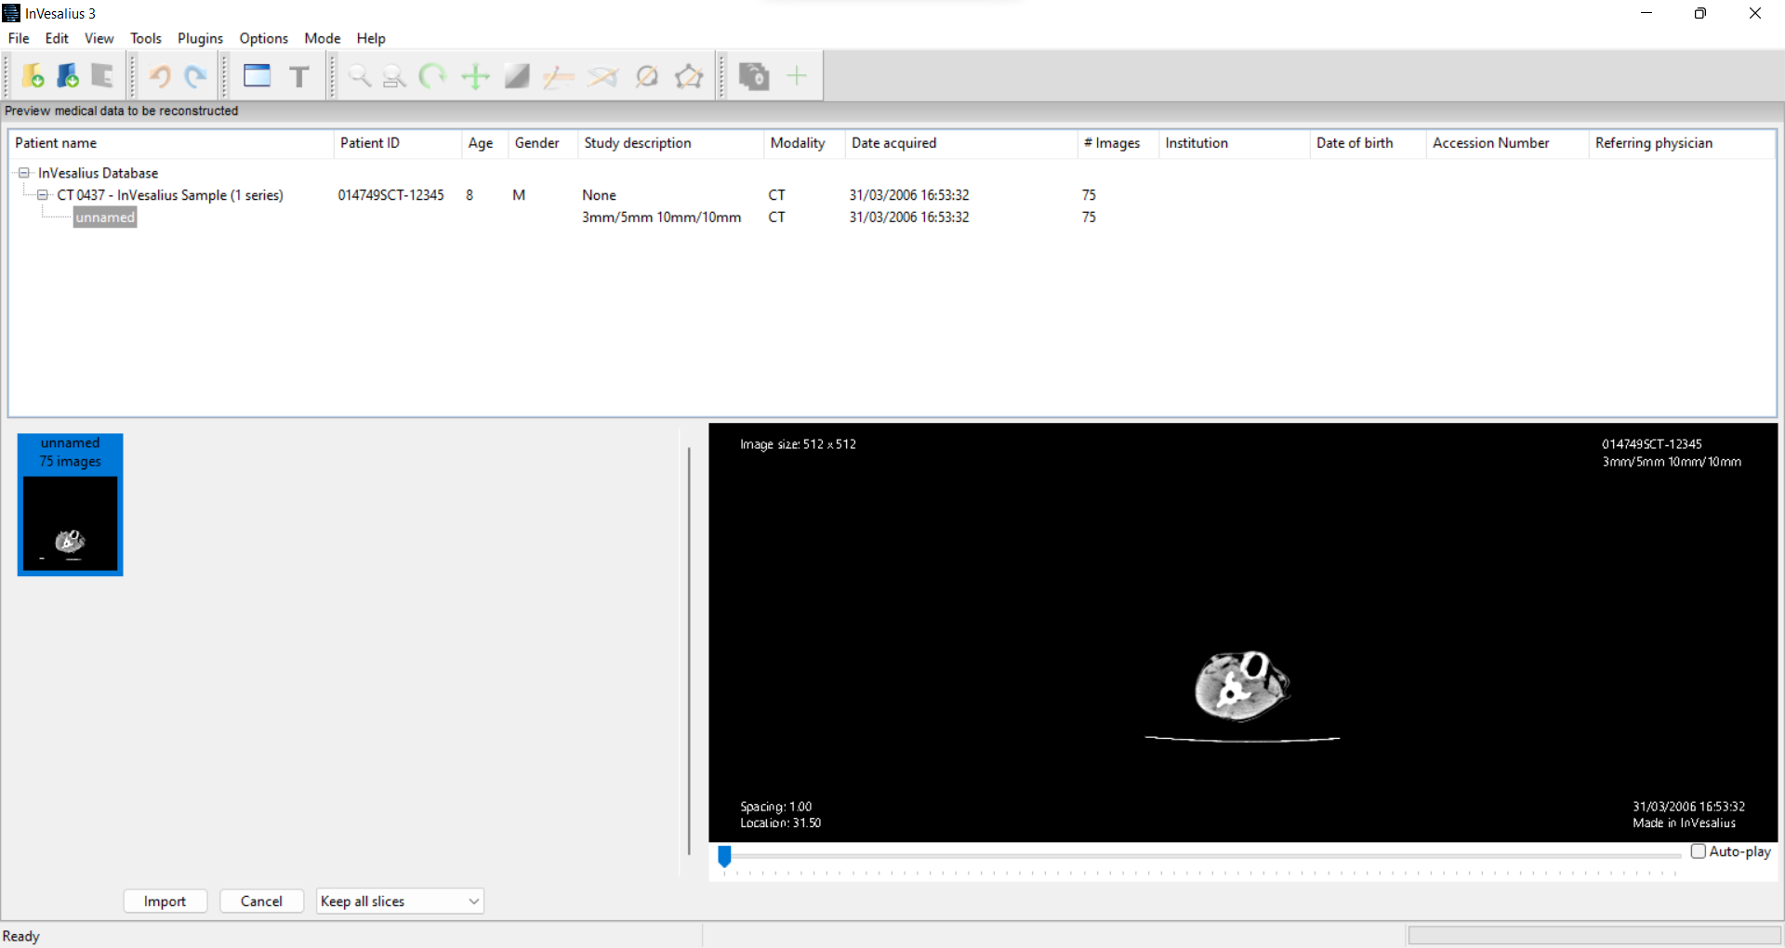Collapse the CT 0437 InVesalius Sample entry
Viewport: 1785px width, 948px height.
43,195
